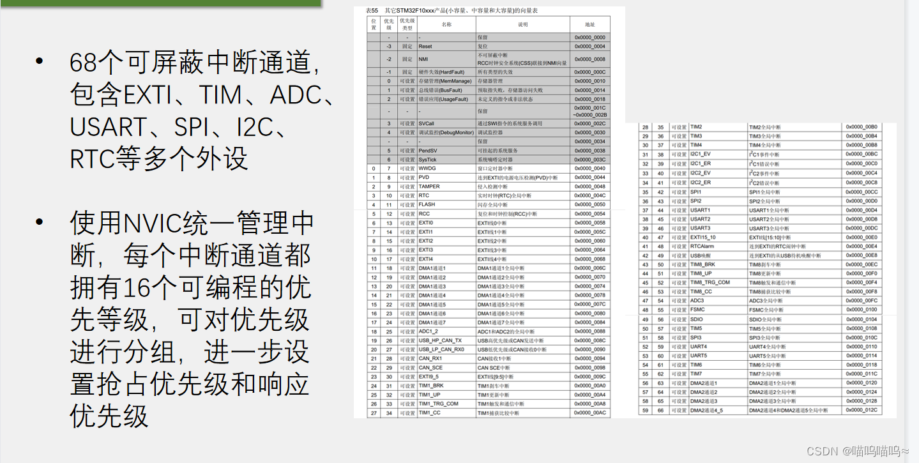The image size is (919, 463).
Task: Click the 'SysTick' name cell
Action: (446, 160)
